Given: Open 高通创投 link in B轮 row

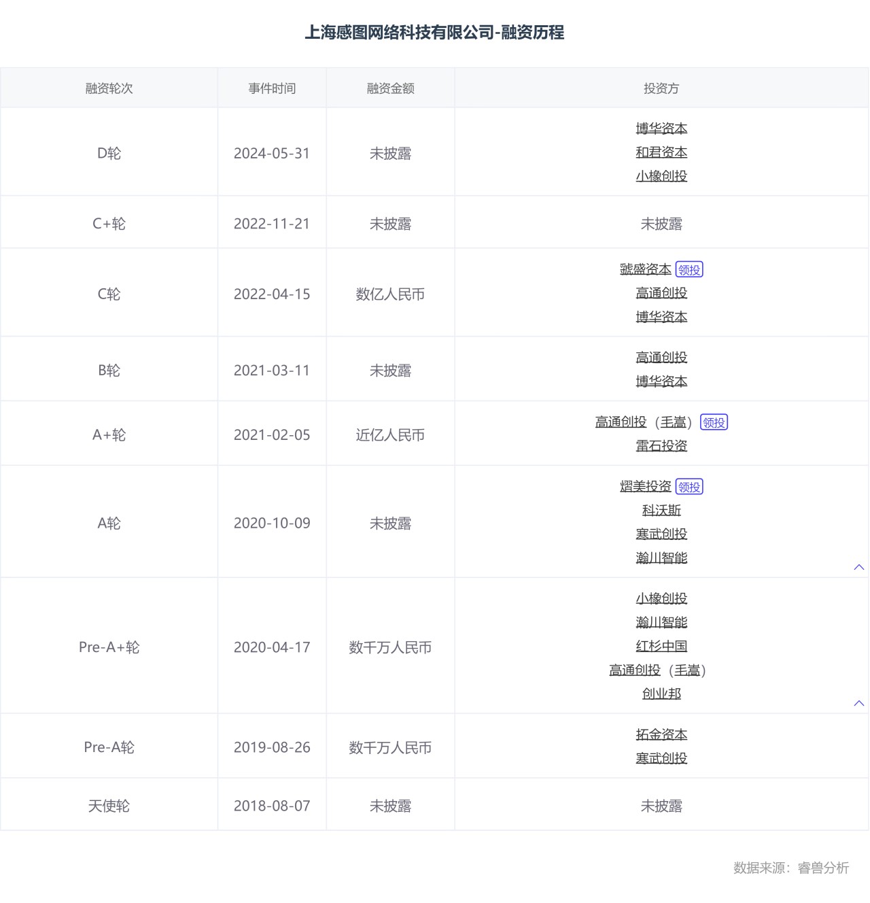Looking at the screenshot, I should pyautogui.click(x=661, y=358).
